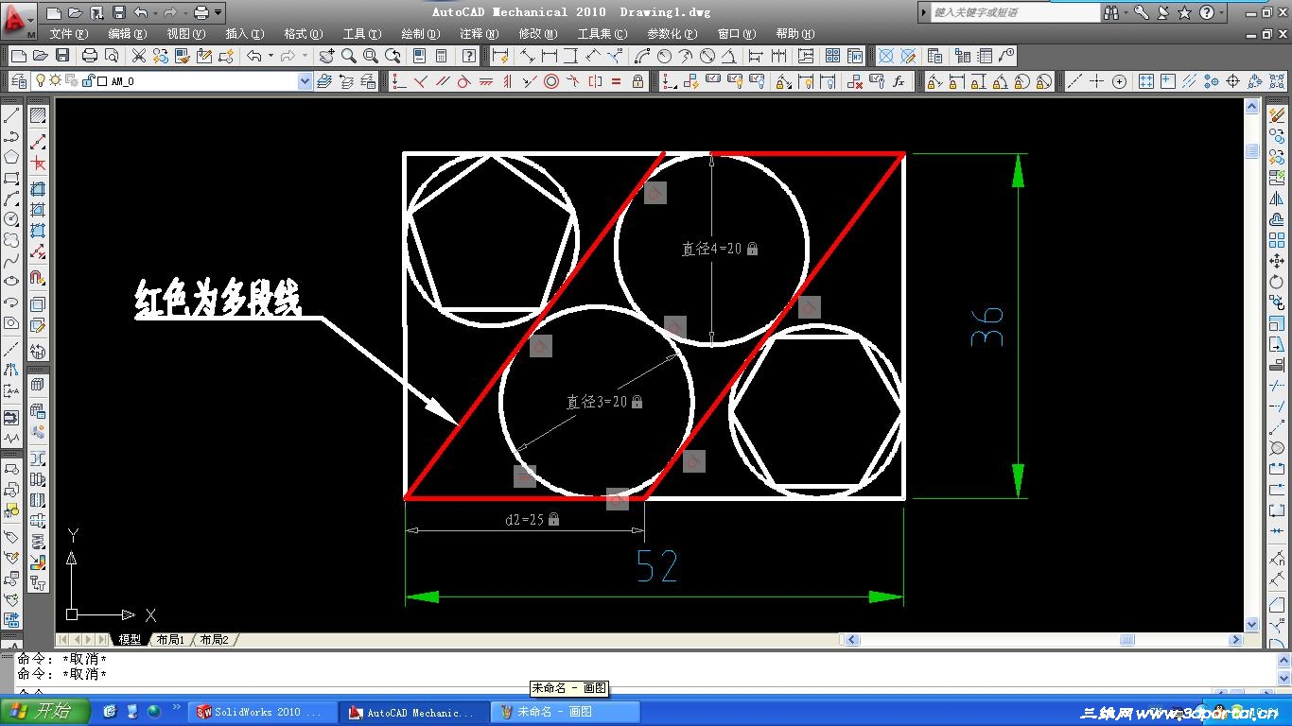The height and width of the screenshot is (726, 1292).
Task: Open Favorites star icon
Action: click(1186, 12)
